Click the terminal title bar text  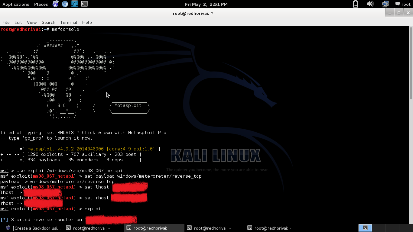[x=193, y=13]
